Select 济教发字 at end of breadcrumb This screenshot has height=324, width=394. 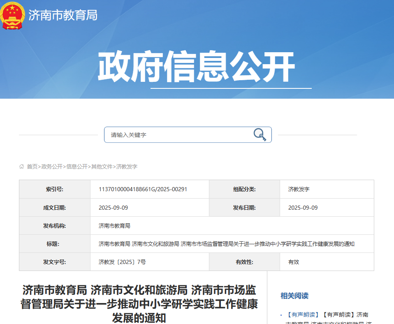(127, 167)
